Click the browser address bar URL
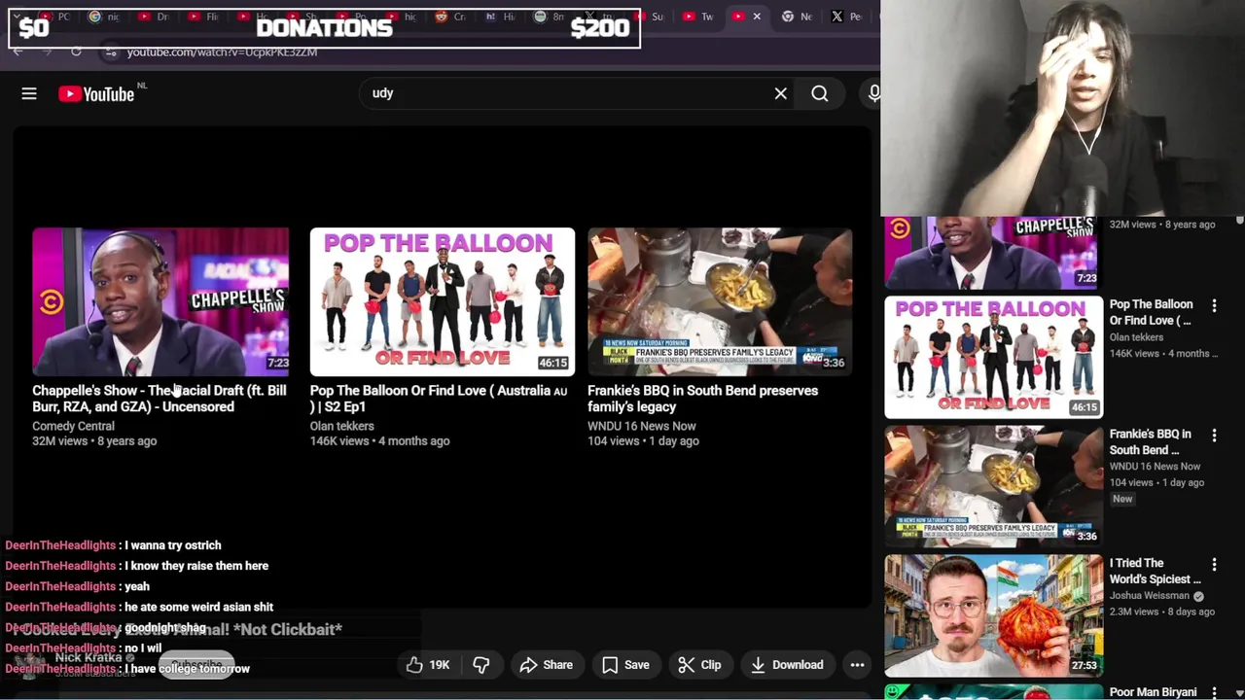 tap(222, 52)
